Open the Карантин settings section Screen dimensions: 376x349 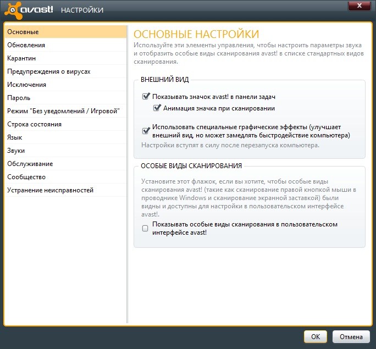[x=66, y=58]
